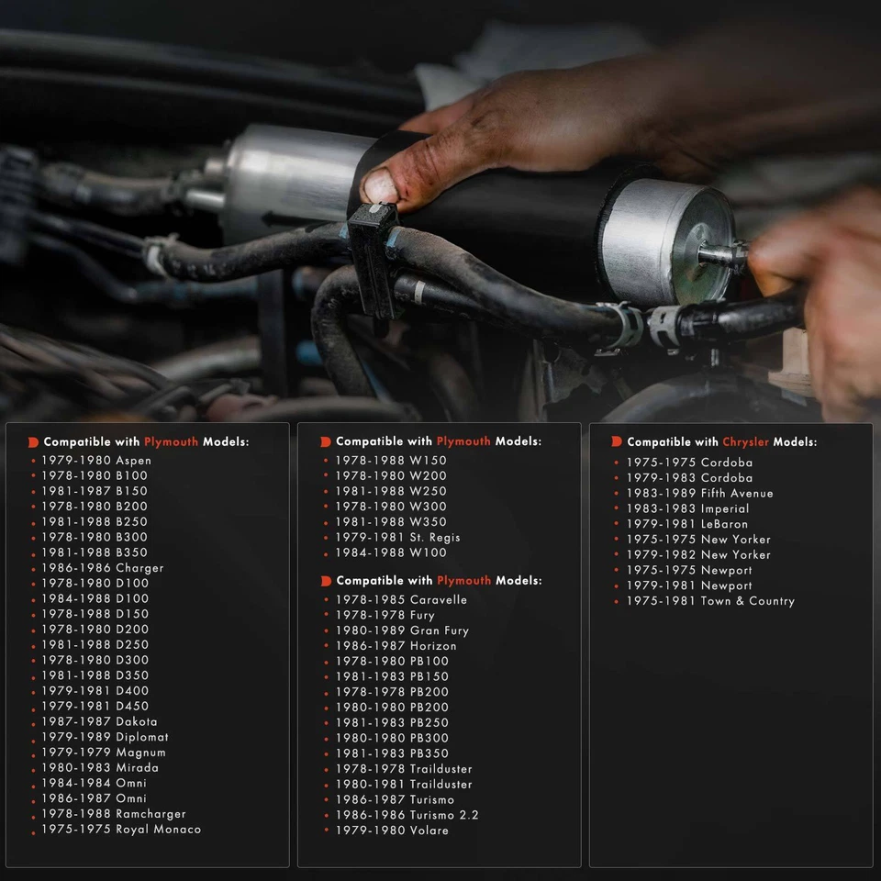Select '1983-1989 Fifth Avenue' line
This screenshot has width=881, height=881.
(x=700, y=493)
